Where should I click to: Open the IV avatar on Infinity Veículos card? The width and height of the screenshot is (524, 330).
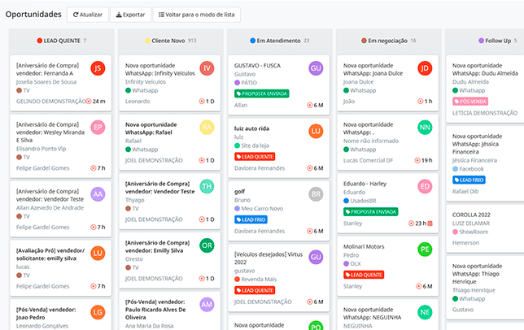tap(207, 68)
